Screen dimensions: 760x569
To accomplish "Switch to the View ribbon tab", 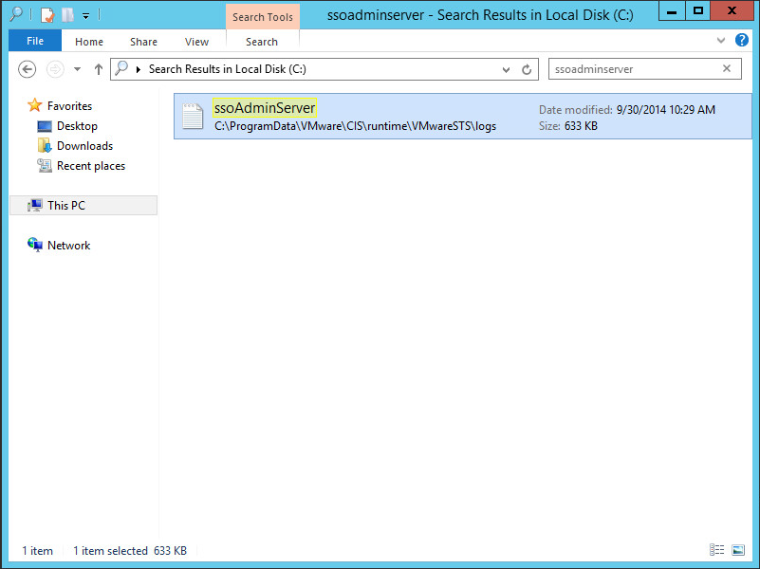I will (196, 42).
